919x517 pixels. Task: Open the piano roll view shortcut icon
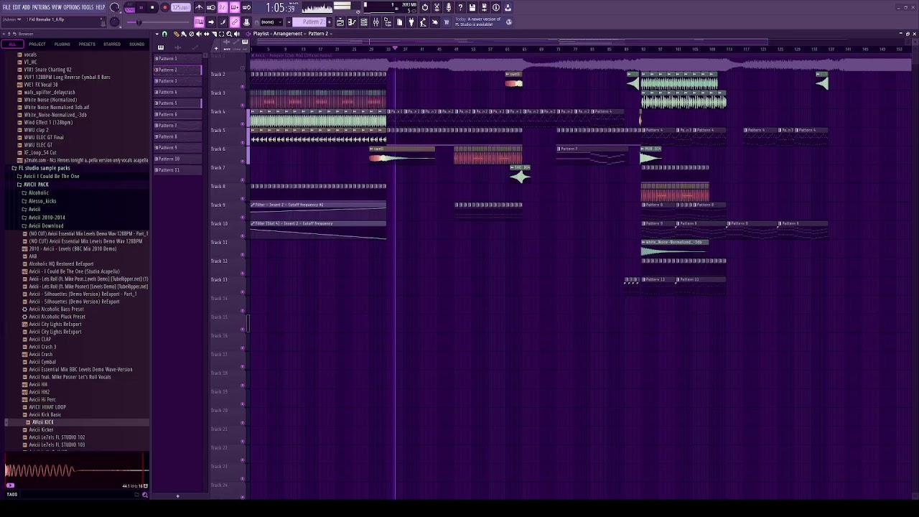point(352,22)
